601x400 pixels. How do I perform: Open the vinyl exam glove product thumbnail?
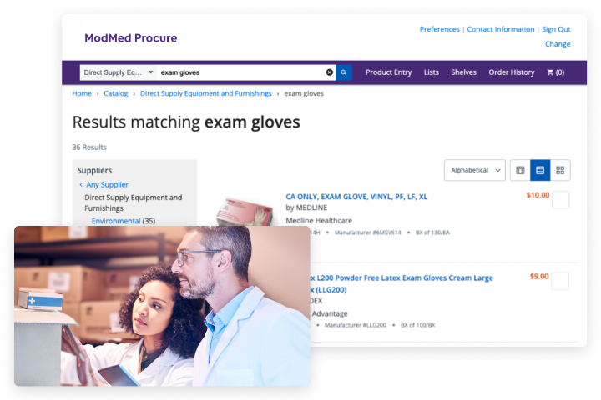pos(245,212)
